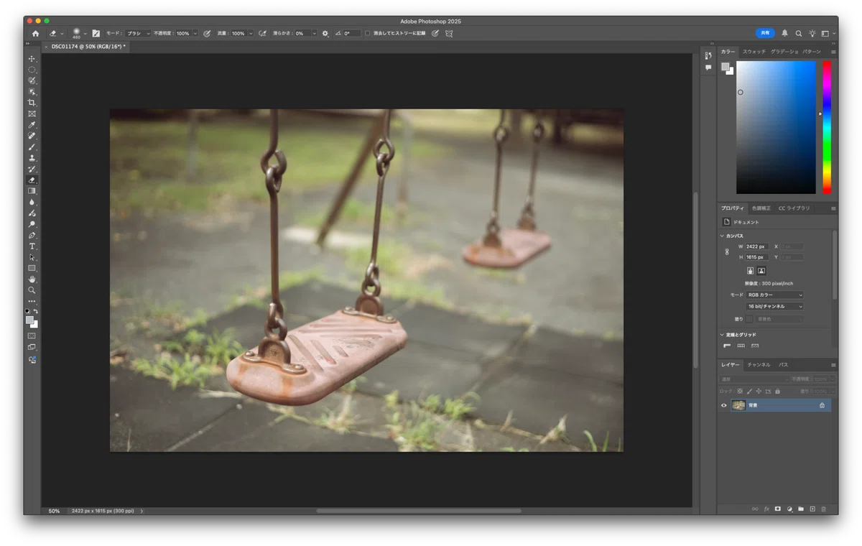
Task: Toggle Quick Mask mode
Action: coord(32,336)
